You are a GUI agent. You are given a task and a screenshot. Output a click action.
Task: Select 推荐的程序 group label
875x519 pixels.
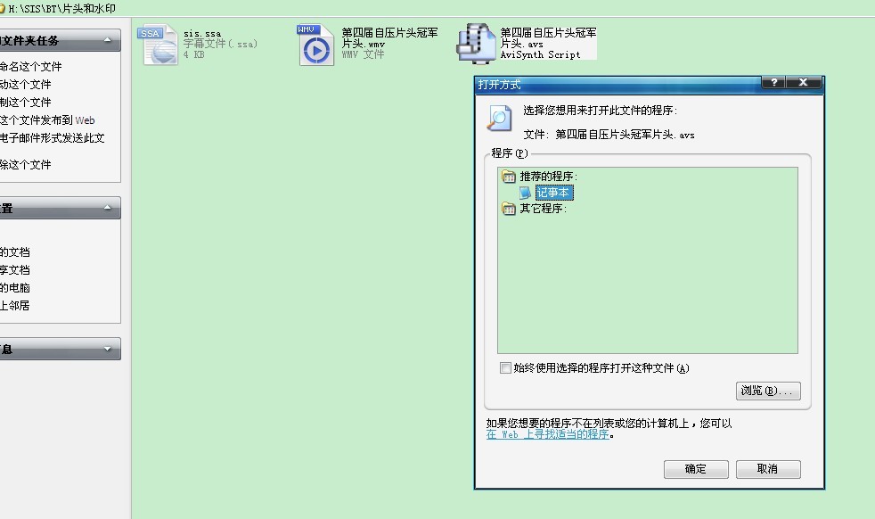click(549, 177)
